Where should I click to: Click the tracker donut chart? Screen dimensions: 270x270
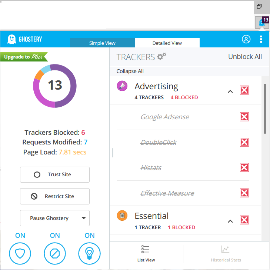pyautogui.click(x=55, y=86)
